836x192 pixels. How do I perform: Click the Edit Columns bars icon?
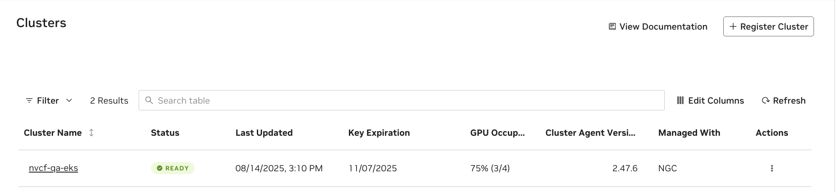tap(680, 101)
